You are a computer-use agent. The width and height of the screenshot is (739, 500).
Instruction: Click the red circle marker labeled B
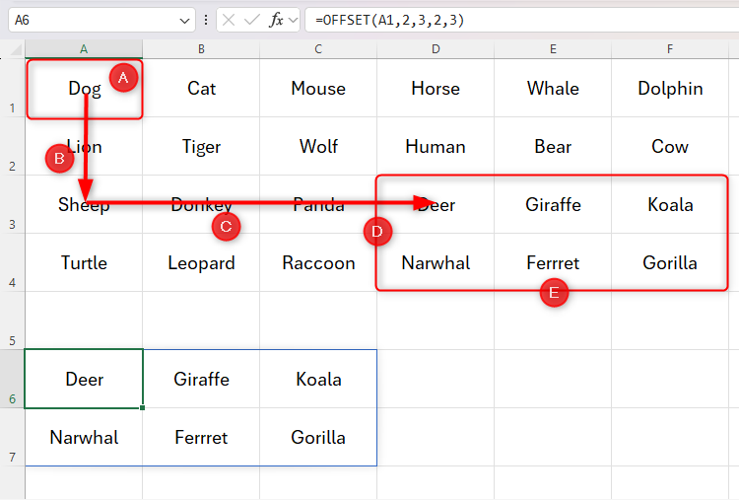[x=58, y=158]
